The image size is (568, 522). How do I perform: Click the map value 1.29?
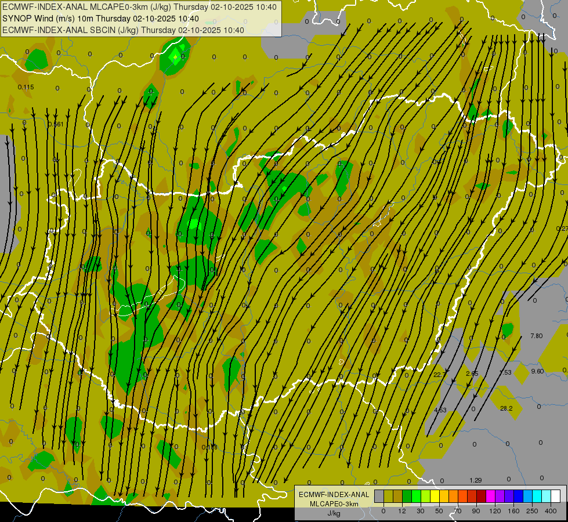click(x=476, y=480)
